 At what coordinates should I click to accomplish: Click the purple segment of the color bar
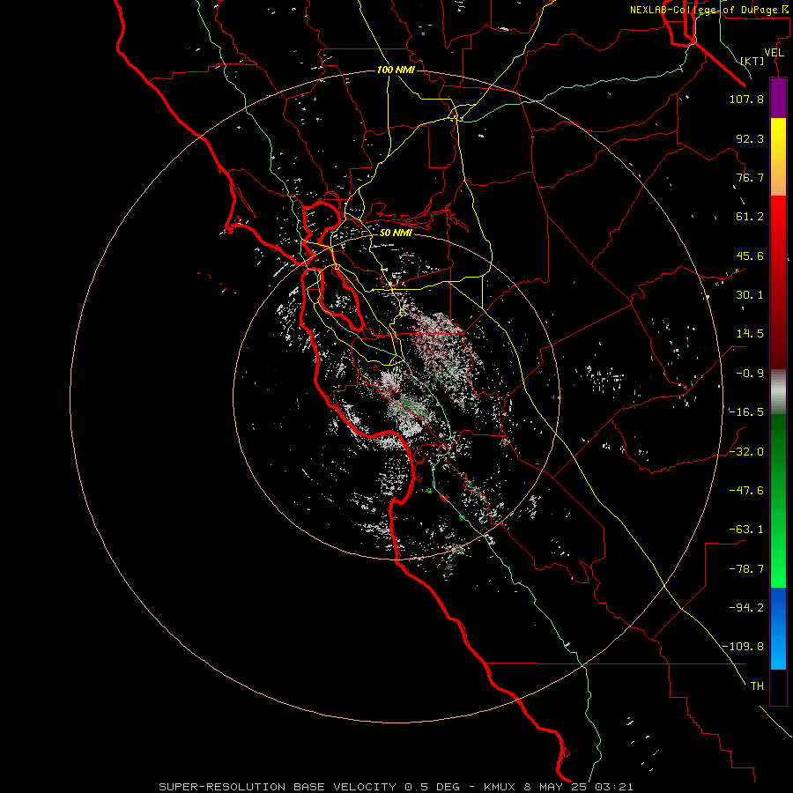(778, 98)
